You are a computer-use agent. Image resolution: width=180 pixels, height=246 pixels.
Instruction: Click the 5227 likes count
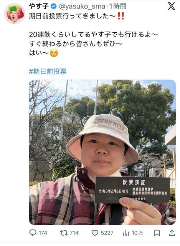[x=107, y=233]
